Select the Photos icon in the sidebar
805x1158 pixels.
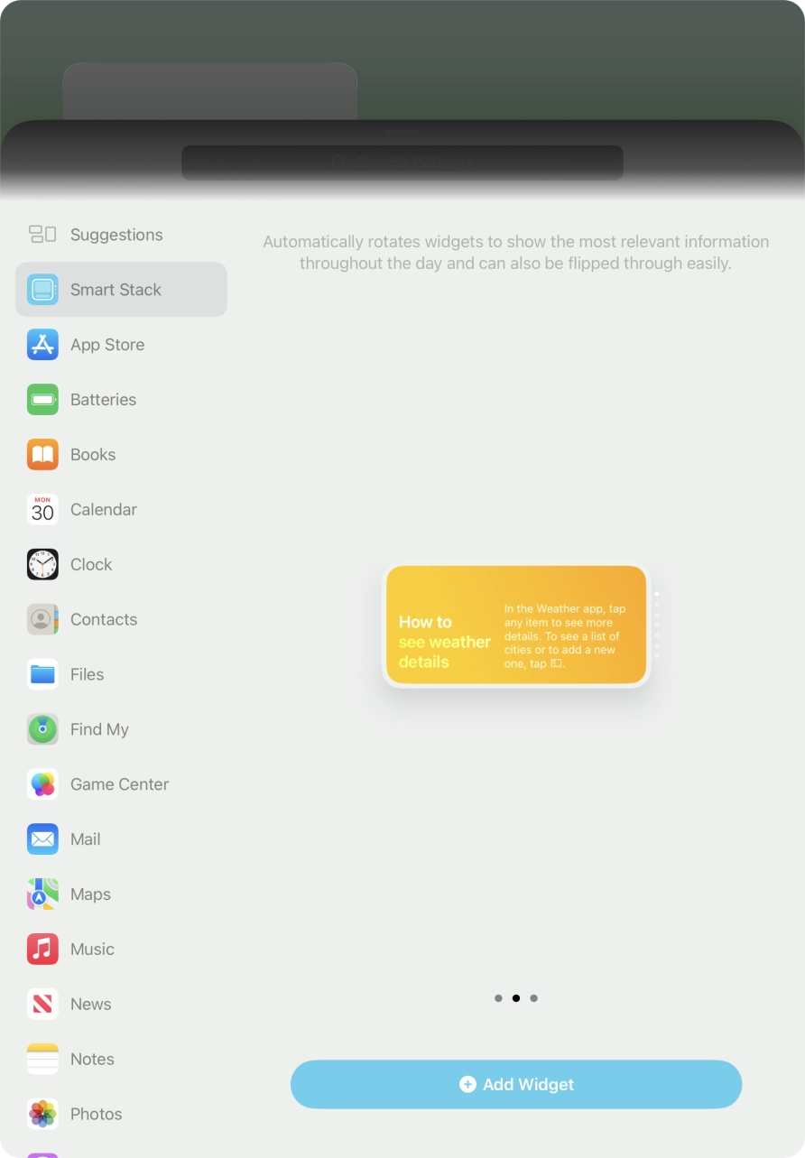pos(42,1114)
